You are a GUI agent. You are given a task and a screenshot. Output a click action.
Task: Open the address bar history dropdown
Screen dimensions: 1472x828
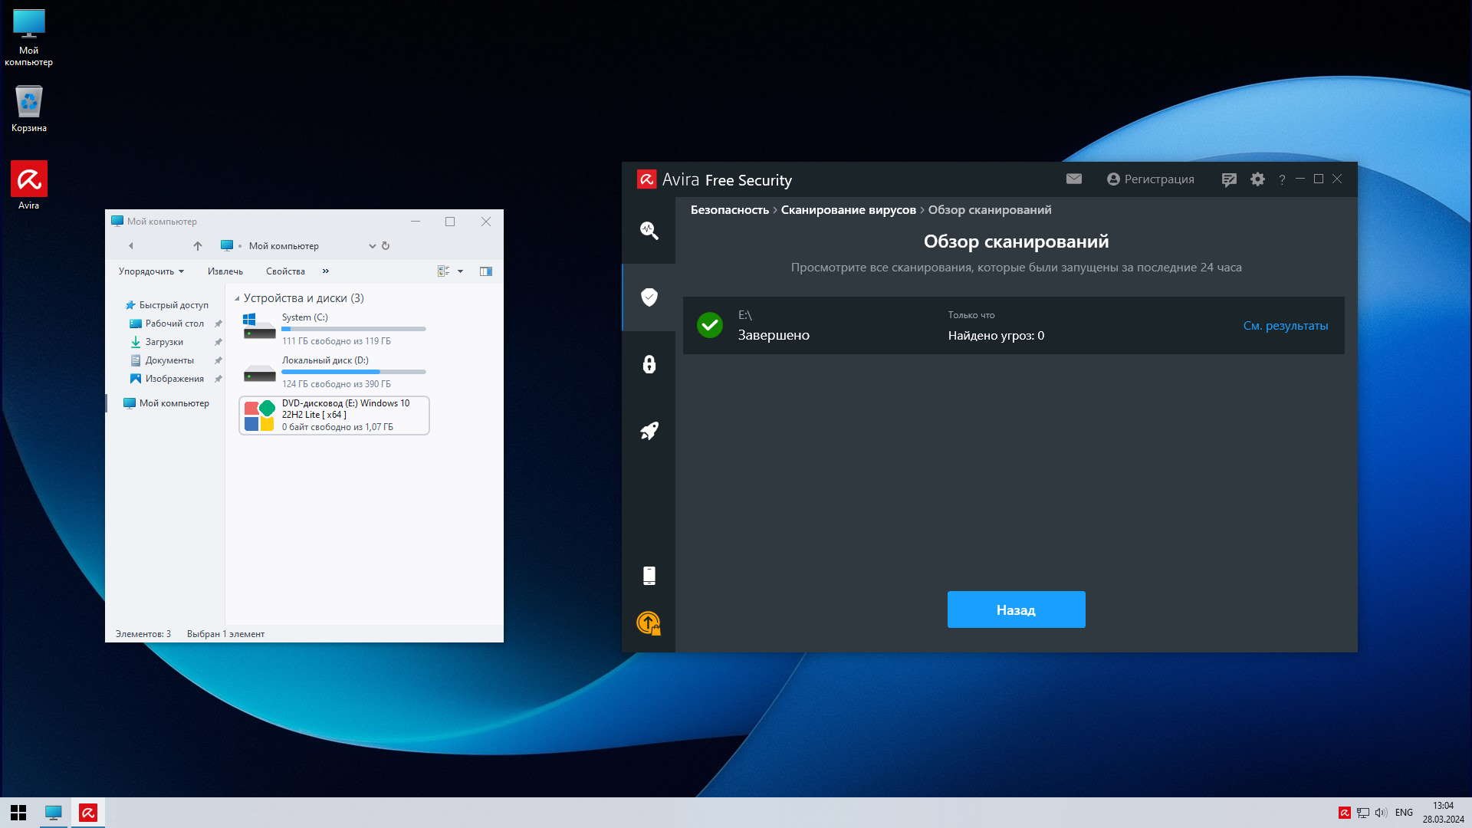click(372, 246)
